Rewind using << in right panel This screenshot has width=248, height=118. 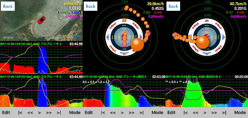(x=196, y=112)
